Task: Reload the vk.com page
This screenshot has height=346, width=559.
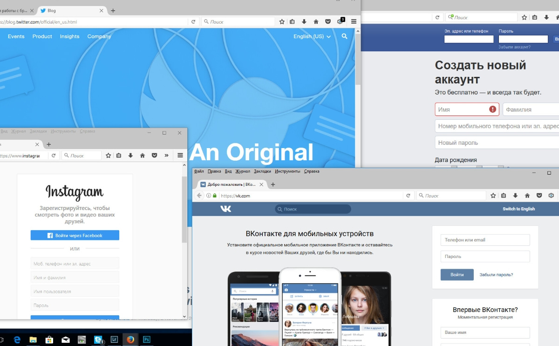Action: pyautogui.click(x=408, y=196)
